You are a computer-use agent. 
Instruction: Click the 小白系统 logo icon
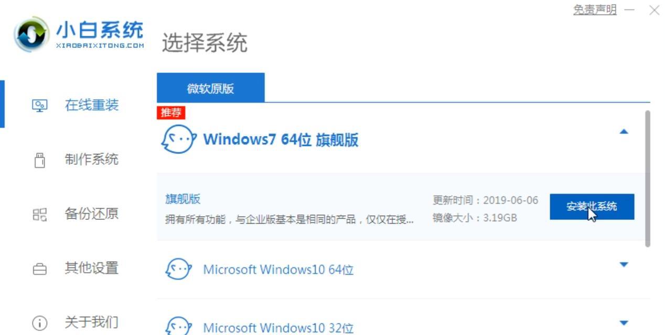coord(32,35)
